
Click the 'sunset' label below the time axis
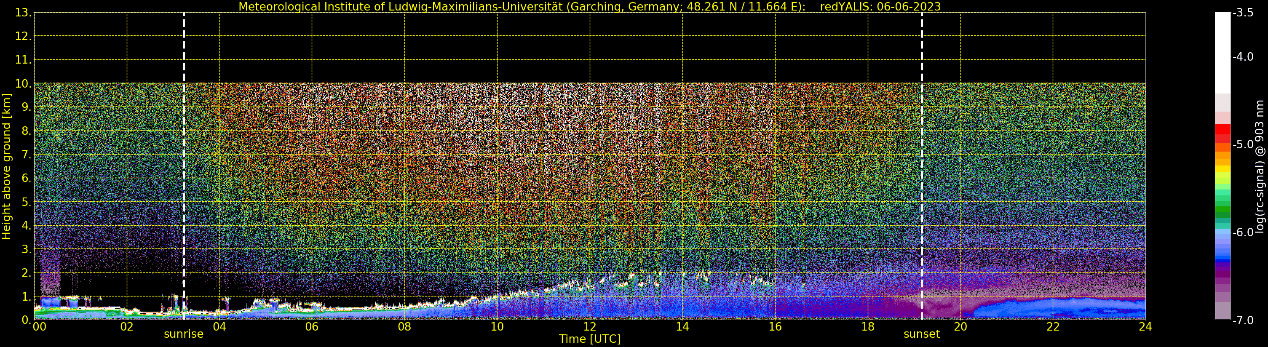(921, 334)
